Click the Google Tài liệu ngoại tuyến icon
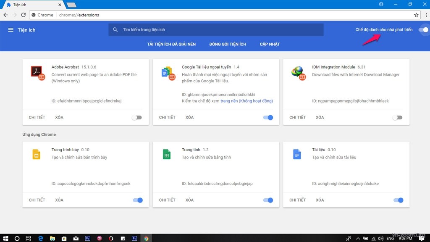This screenshot has width=430, height=242. 168,73
